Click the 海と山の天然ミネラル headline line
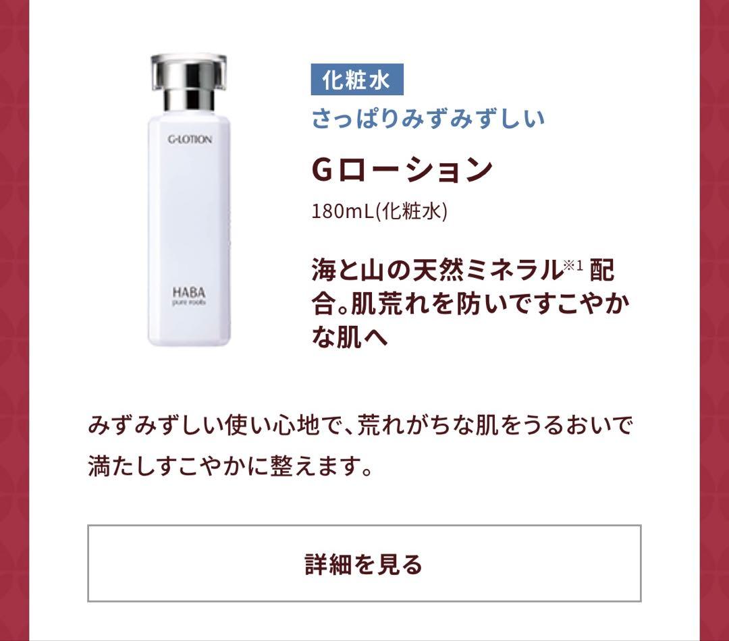The image size is (729, 641). point(436,271)
